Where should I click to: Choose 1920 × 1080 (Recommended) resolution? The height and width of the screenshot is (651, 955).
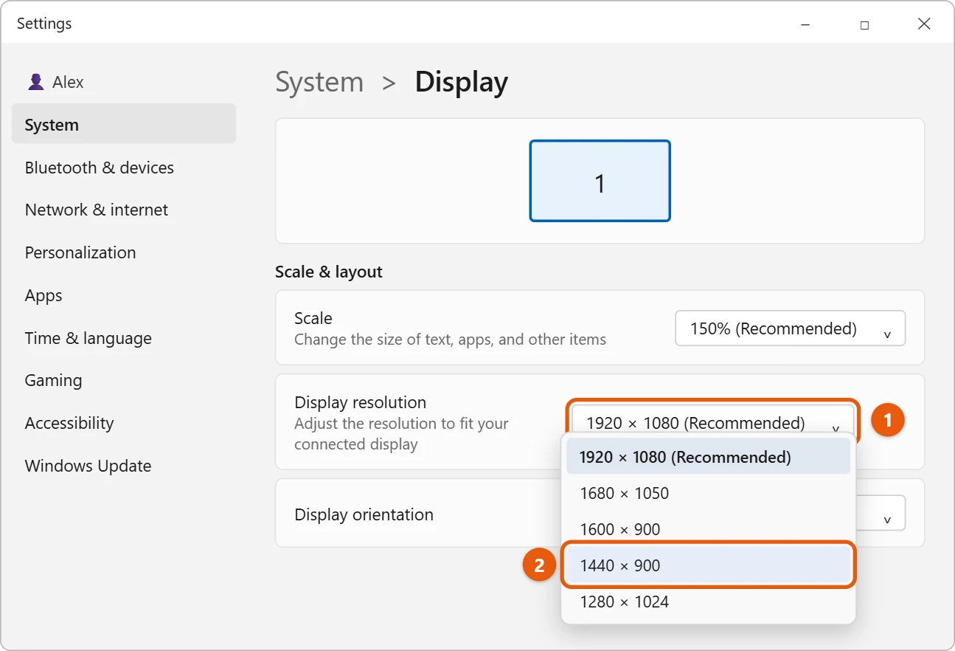(x=708, y=457)
